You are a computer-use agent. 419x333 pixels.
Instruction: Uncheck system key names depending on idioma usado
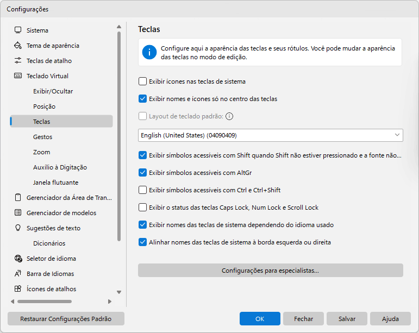[143, 224]
